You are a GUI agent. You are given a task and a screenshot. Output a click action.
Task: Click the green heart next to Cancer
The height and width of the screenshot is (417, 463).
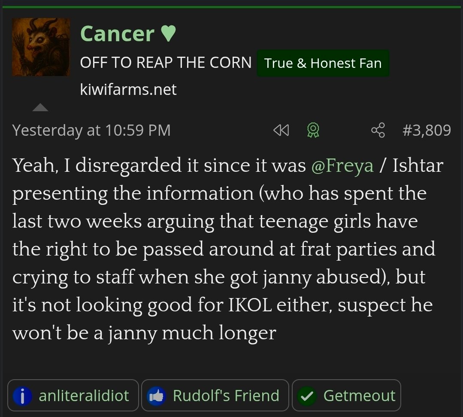[168, 34]
